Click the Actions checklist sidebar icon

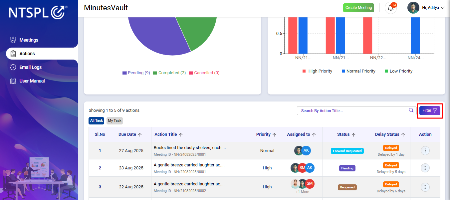click(x=13, y=54)
